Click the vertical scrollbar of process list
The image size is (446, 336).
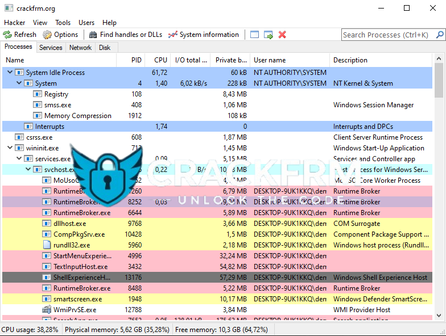(x=439, y=199)
